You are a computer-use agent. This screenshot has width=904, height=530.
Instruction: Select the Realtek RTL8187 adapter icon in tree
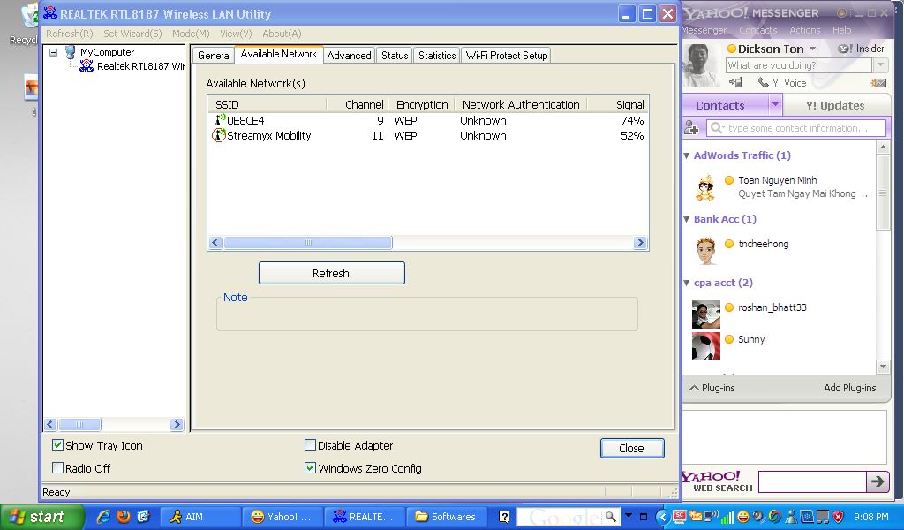click(87, 66)
